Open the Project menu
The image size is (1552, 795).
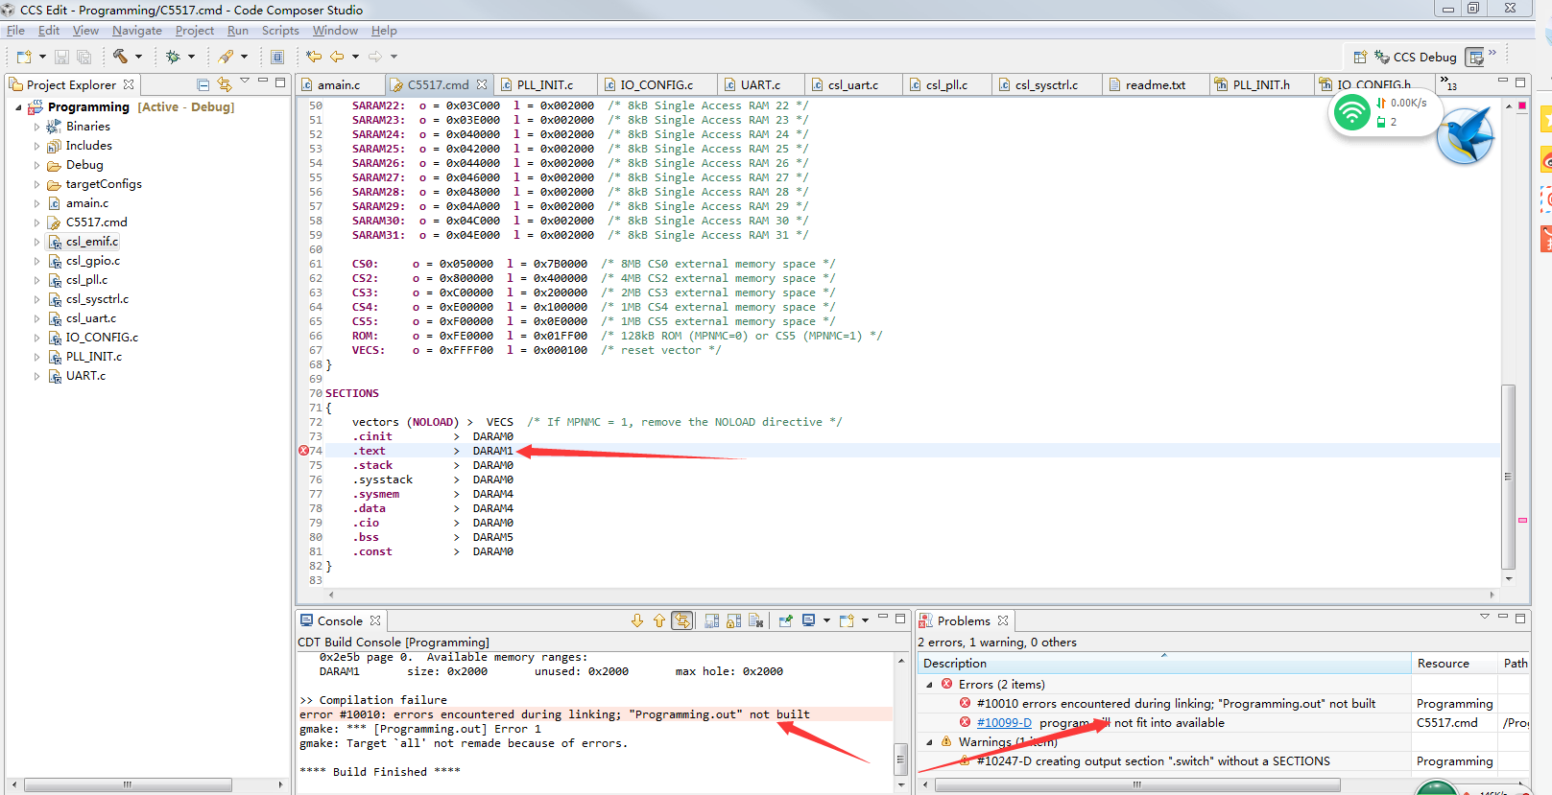194,31
